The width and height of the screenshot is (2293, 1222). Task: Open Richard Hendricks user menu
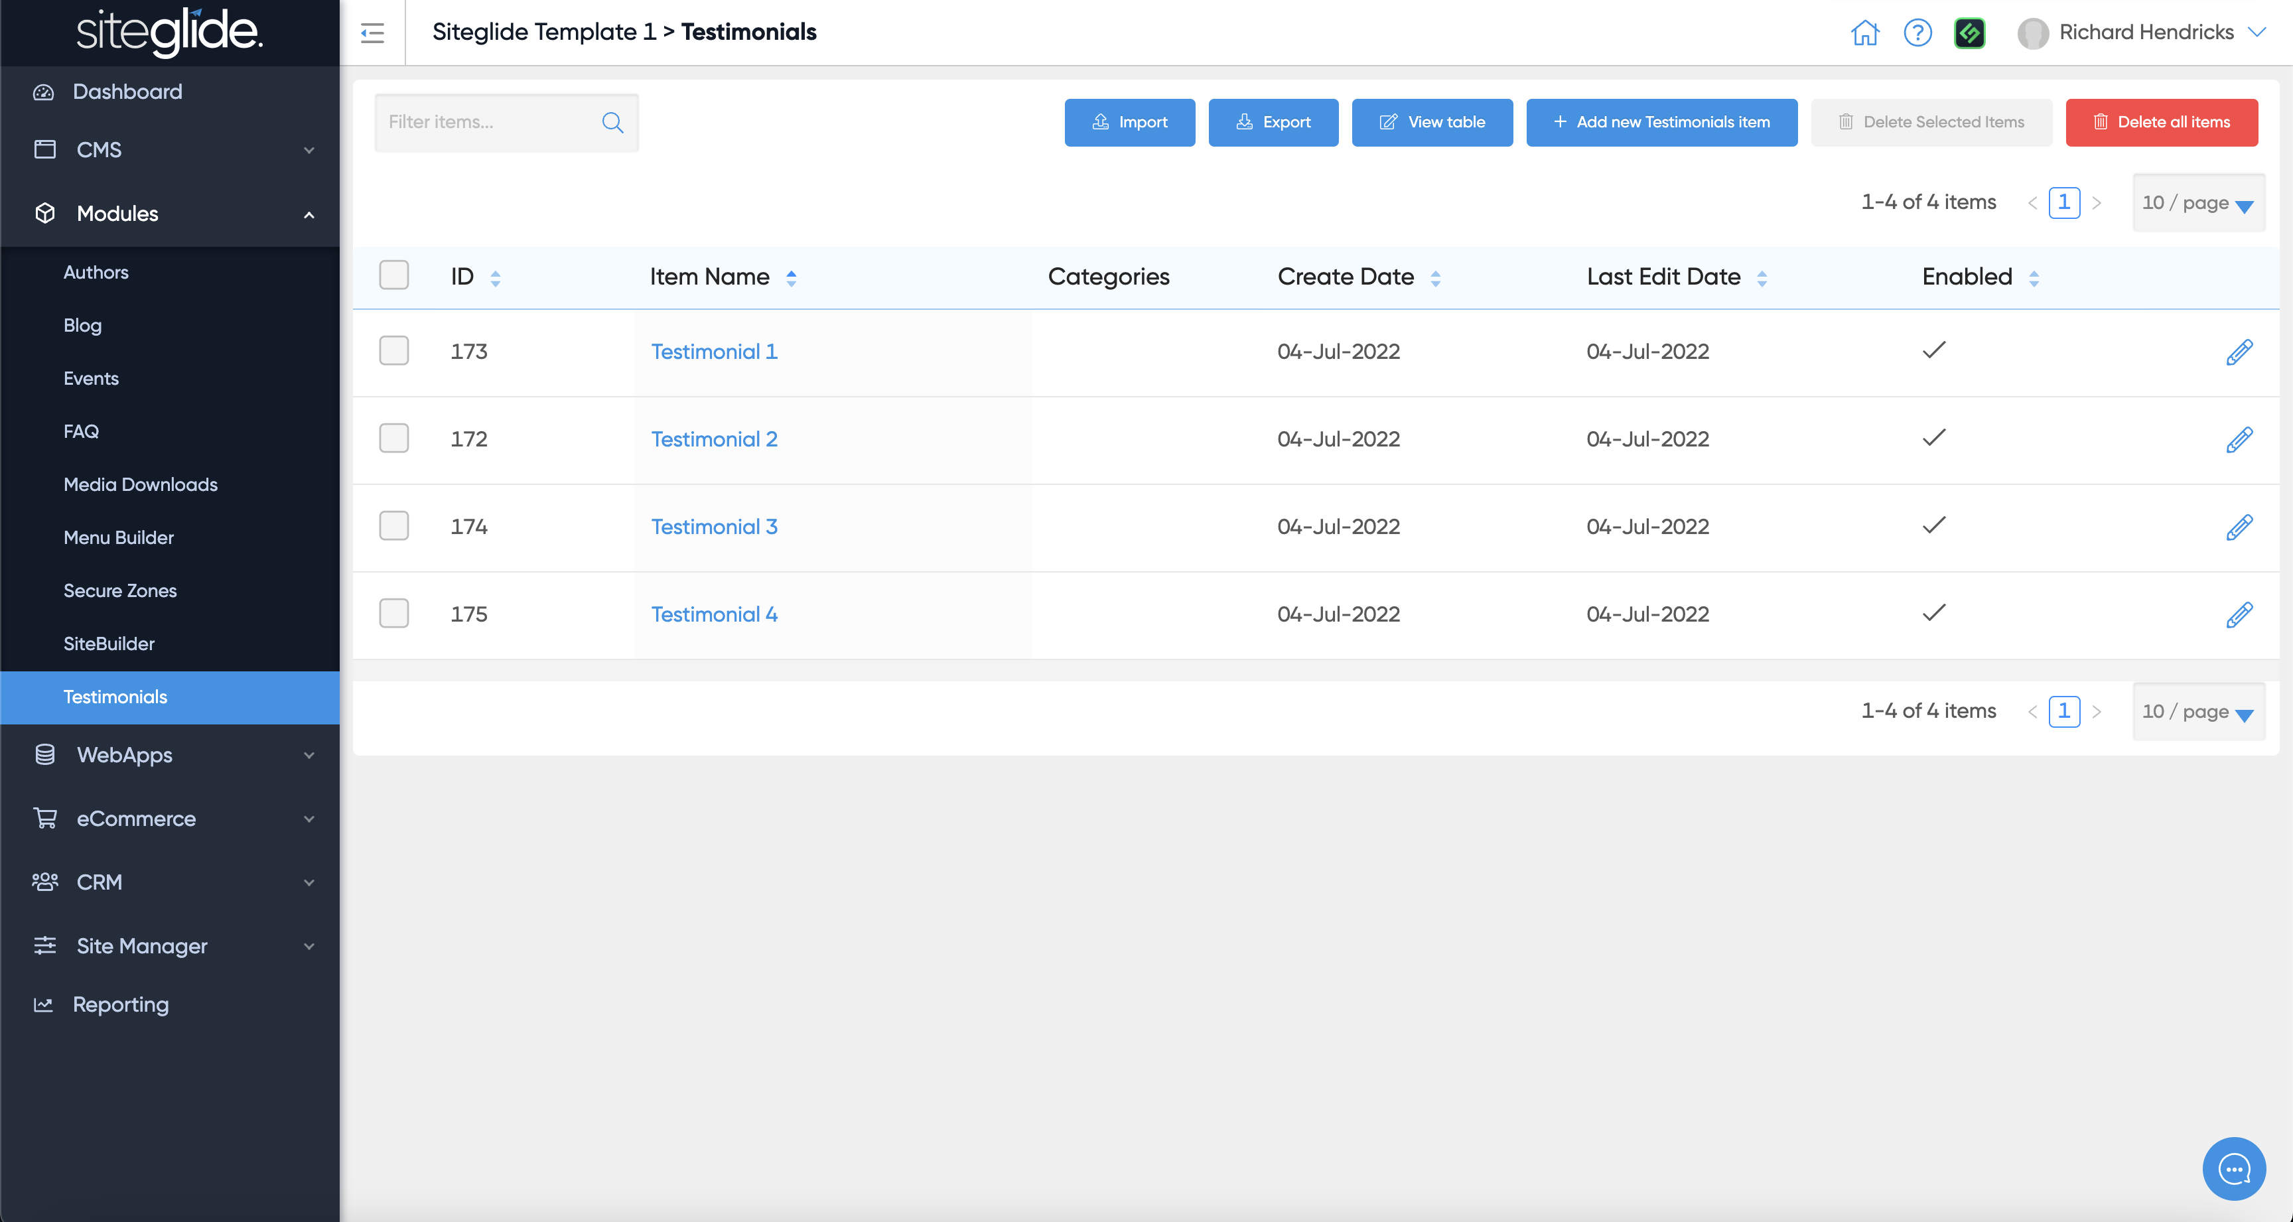(x=2145, y=33)
